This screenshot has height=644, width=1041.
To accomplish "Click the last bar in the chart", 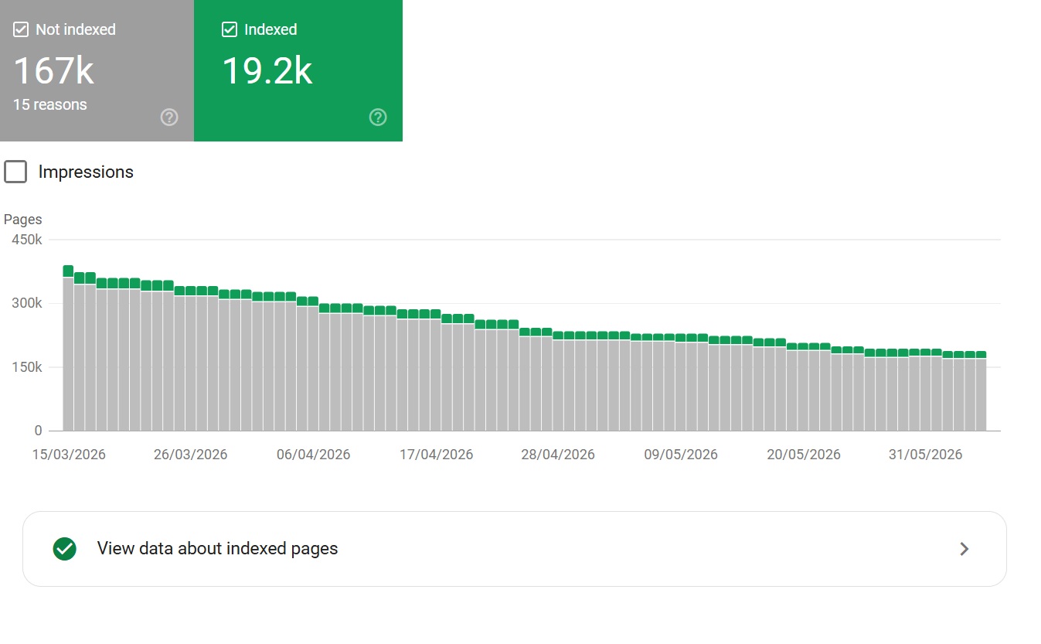I will (x=981, y=391).
